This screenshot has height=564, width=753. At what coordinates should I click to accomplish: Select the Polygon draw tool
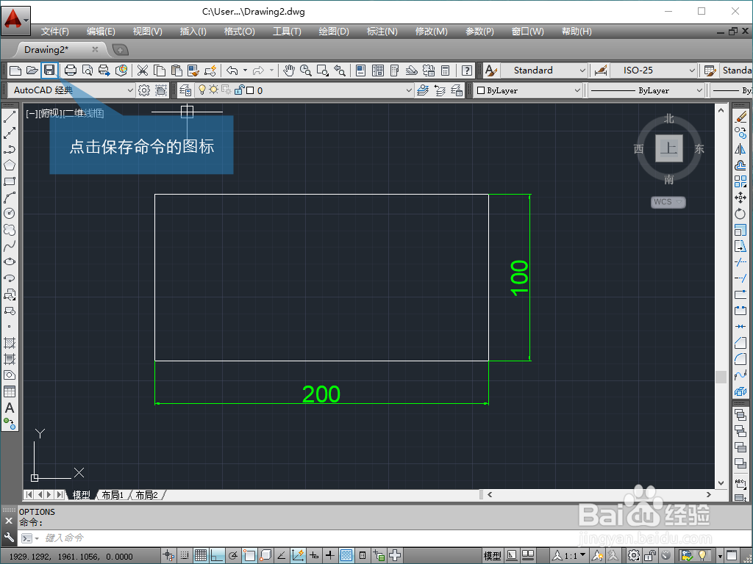pyautogui.click(x=10, y=165)
